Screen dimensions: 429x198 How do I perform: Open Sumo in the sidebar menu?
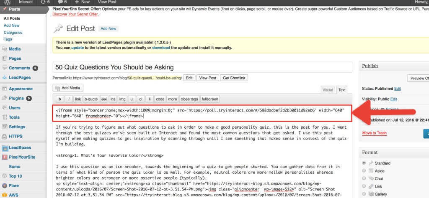click(x=15, y=167)
